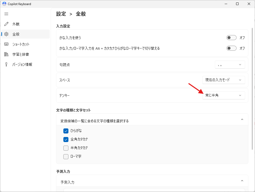
Task: Click the keyboard icon next to ショートカット
Action: point(6,44)
